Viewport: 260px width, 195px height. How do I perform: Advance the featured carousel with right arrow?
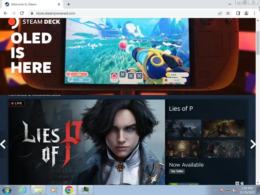click(x=253, y=144)
